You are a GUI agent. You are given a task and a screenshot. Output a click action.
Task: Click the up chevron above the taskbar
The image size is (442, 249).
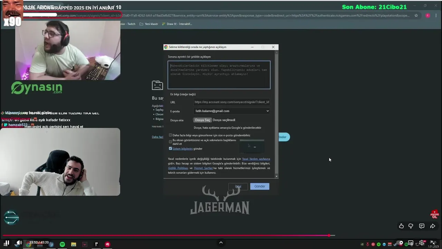[221, 243]
